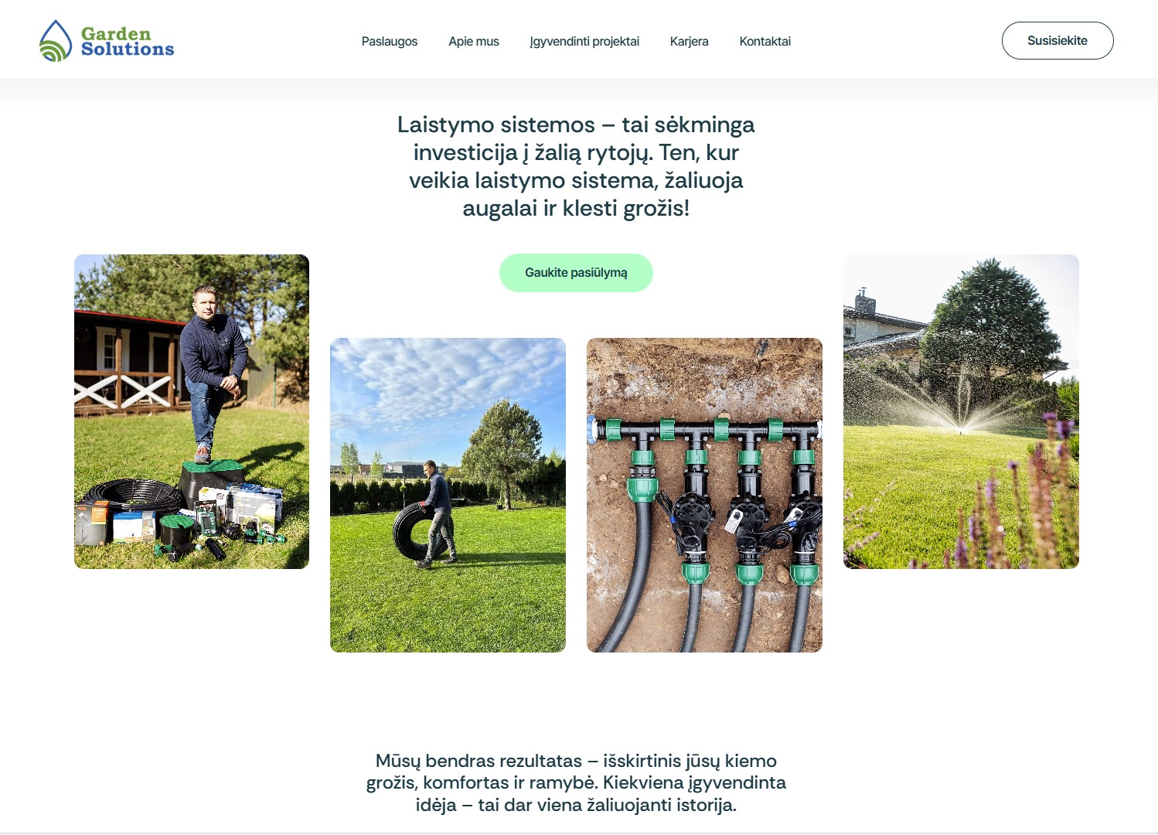Screen dimensions: 1158x835
Task: Click the Susisiekite outlined button
Action: (x=1058, y=40)
